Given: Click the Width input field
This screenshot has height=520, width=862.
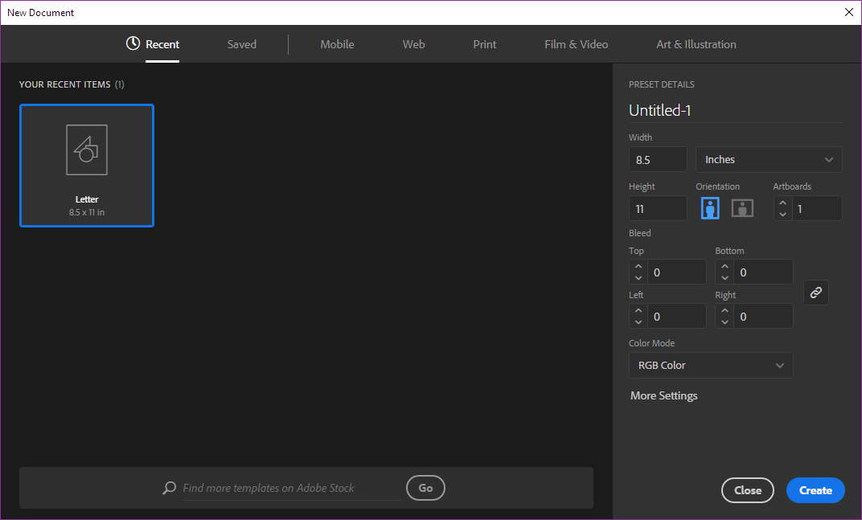Looking at the screenshot, I should 657,159.
